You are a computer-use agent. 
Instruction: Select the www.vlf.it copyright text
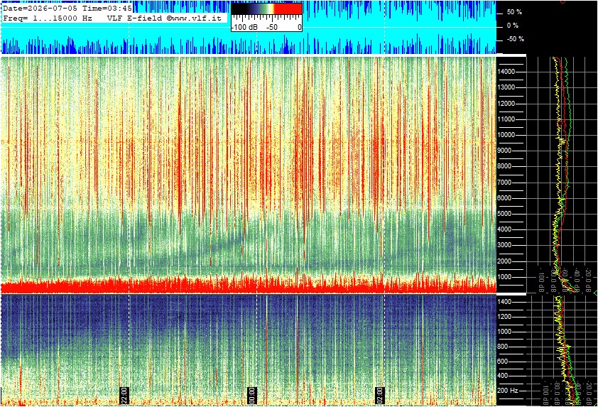pos(194,18)
